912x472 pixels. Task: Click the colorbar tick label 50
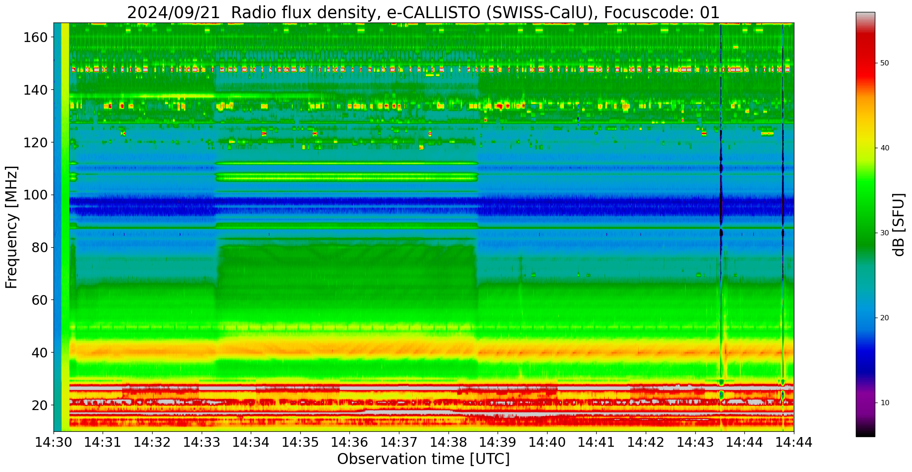pyautogui.click(x=885, y=63)
